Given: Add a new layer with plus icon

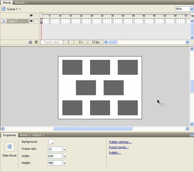Looking at the screenshot, I should coord(30,42).
